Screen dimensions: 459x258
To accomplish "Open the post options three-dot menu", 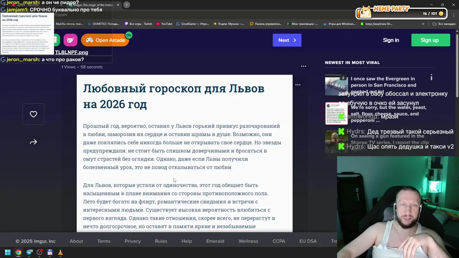I will (x=303, y=66).
